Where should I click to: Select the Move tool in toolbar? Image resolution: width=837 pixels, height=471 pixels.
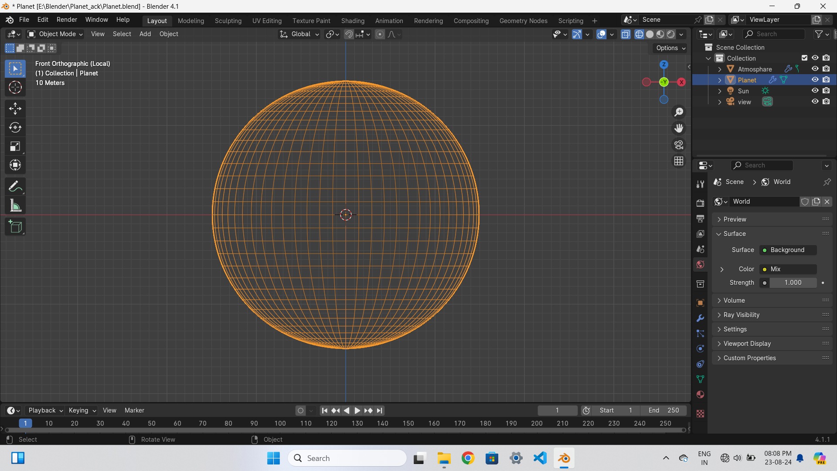(x=15, y=109)
